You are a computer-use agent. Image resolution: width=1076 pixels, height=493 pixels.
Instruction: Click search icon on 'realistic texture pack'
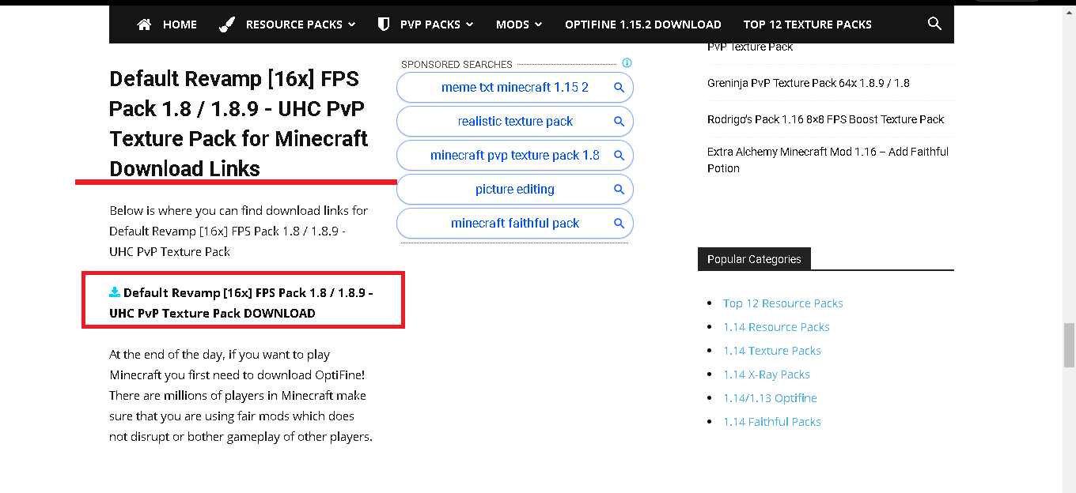coord(619,122)
